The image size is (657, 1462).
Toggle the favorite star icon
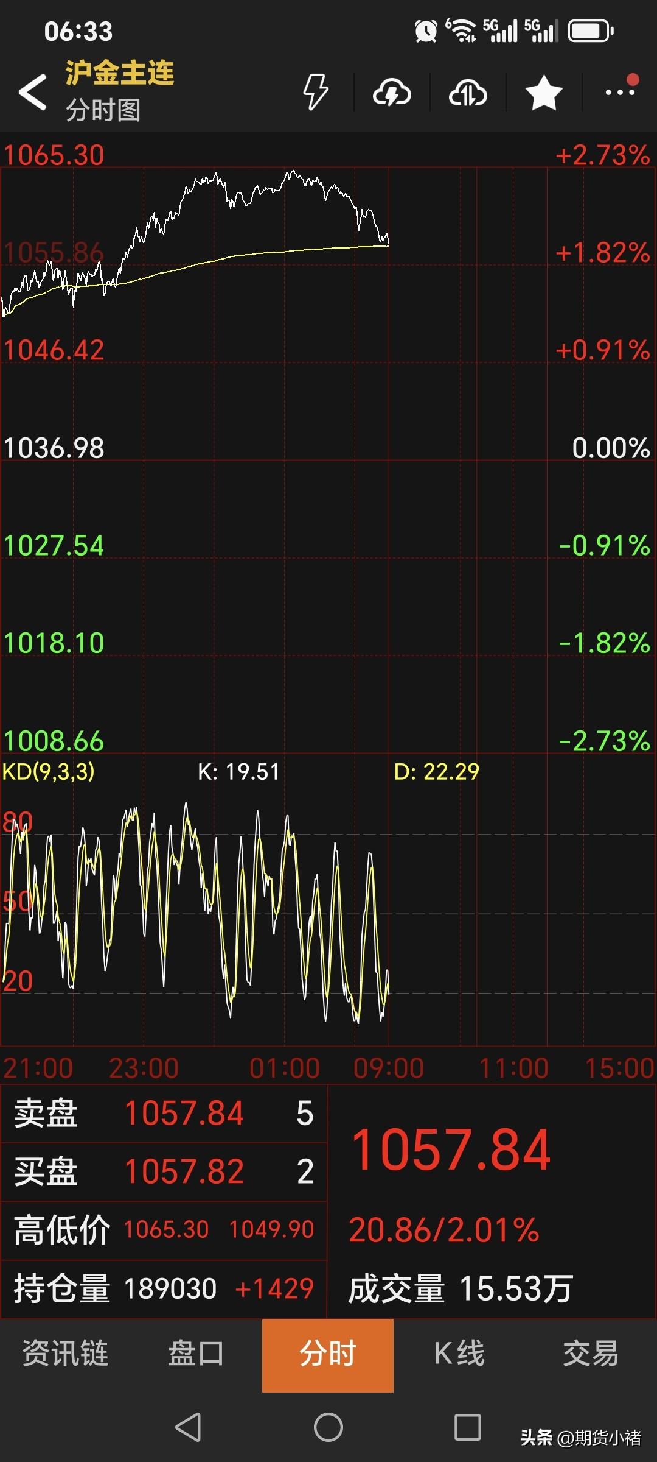544,93
